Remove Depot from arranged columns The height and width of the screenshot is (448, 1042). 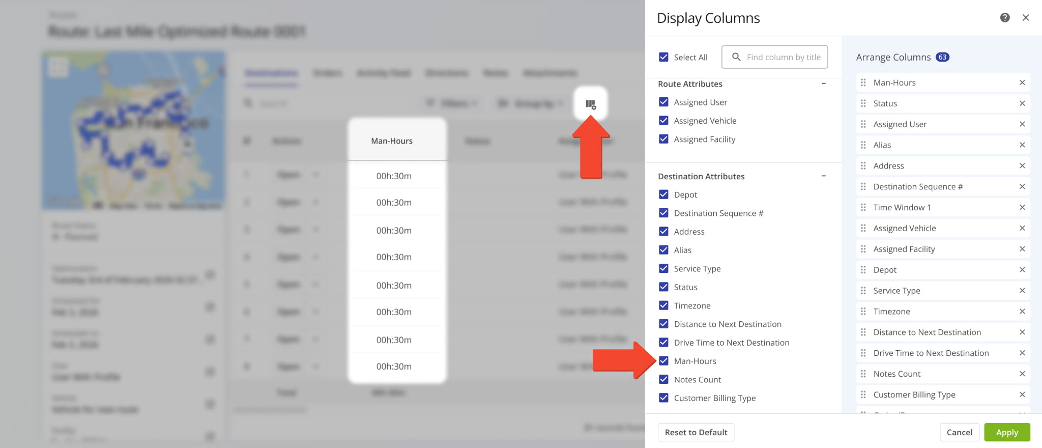pos(1022,270)
